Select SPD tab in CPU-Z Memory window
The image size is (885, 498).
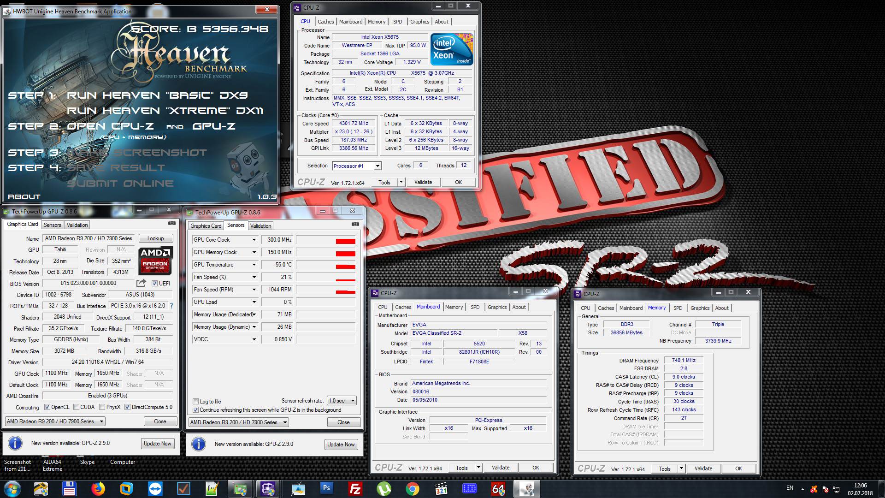[678, 308]
